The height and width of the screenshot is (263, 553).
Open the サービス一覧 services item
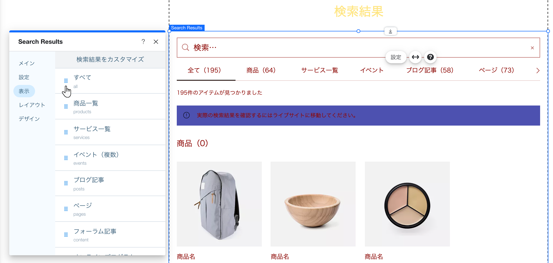point(110,132)
